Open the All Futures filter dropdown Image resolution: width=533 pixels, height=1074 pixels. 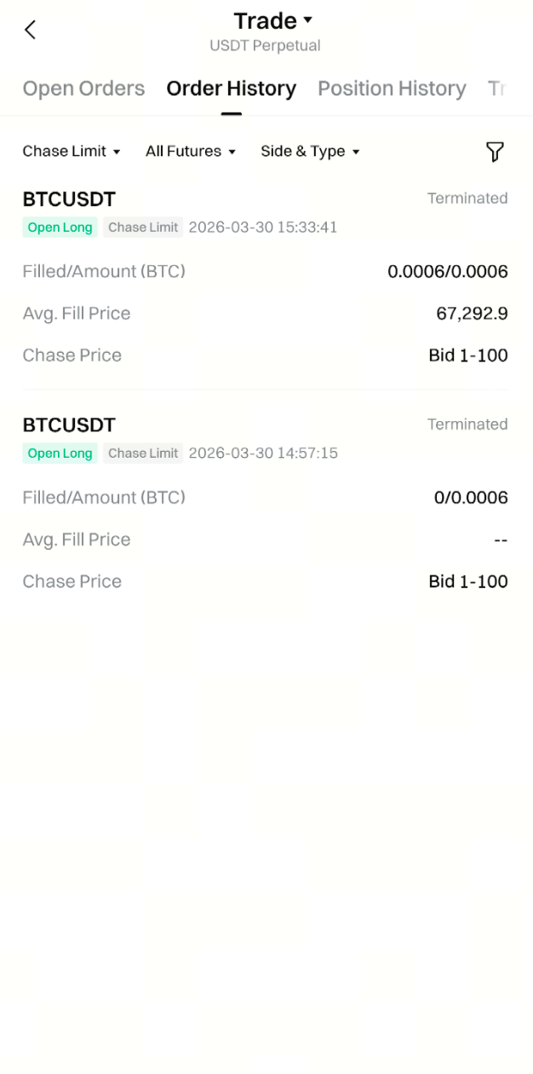(x=191, y=152)
